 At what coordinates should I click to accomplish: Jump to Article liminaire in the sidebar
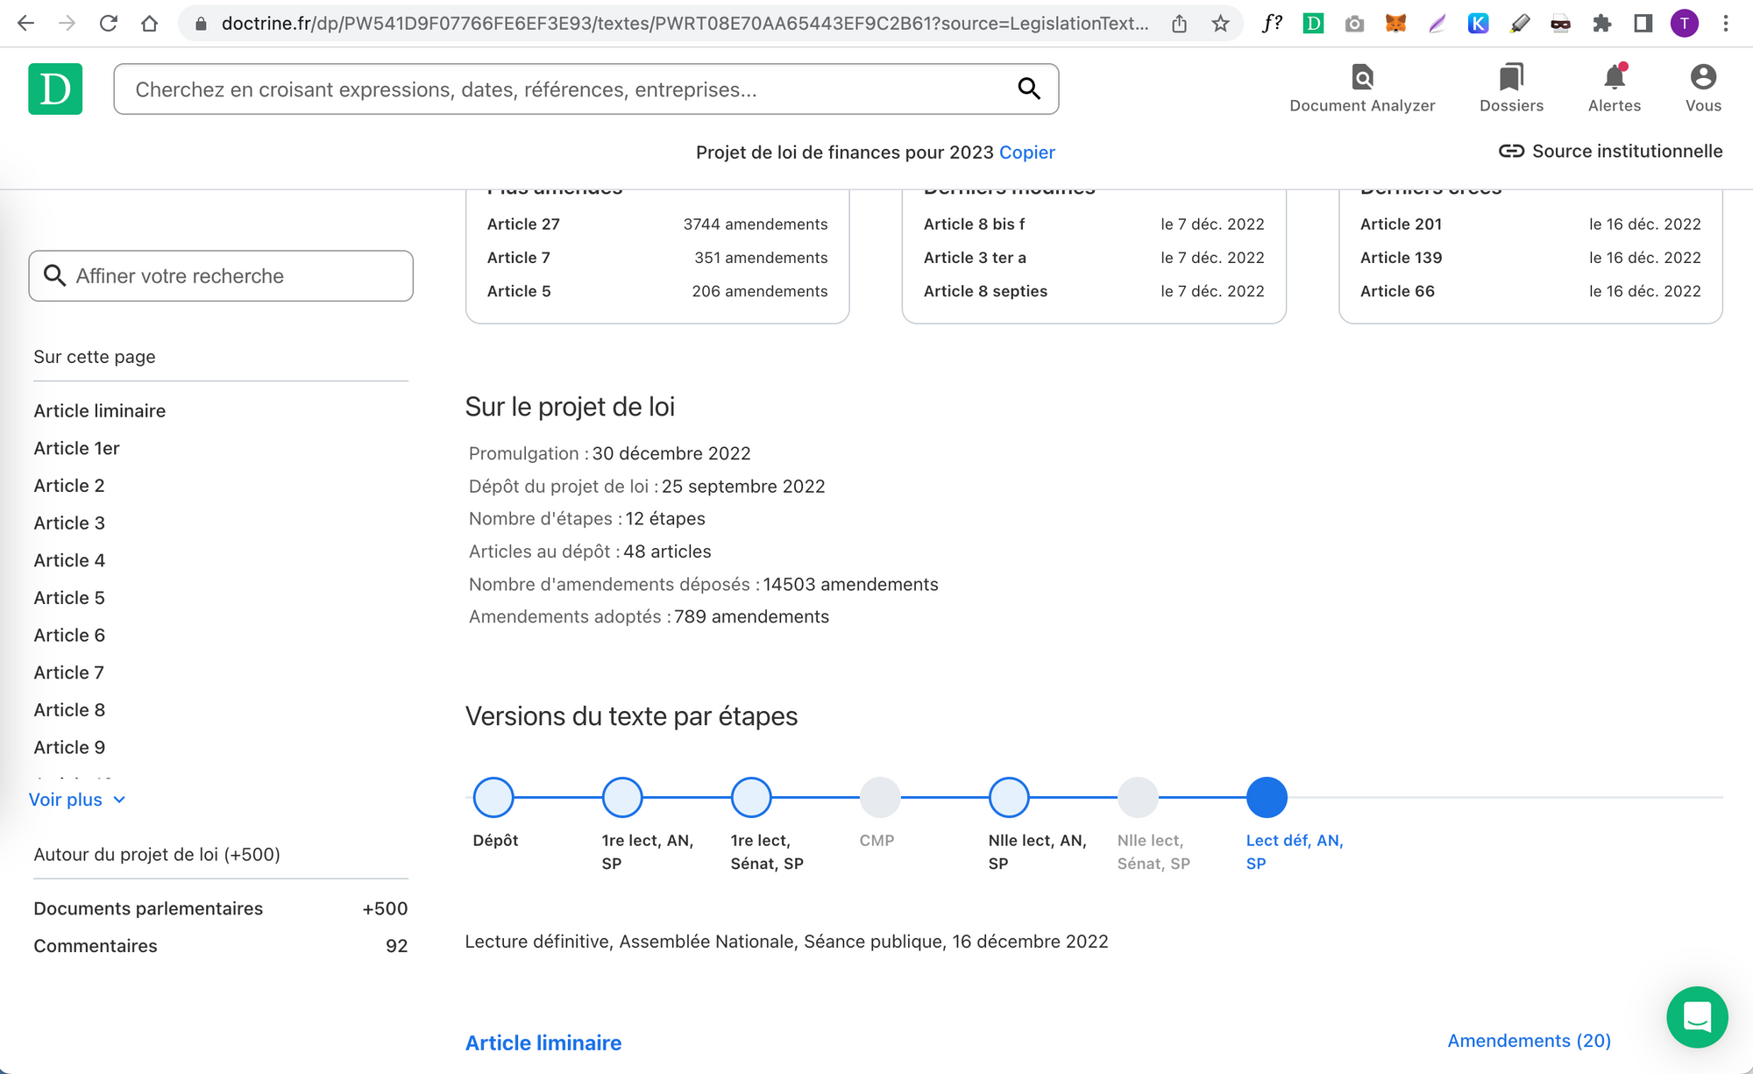coord(99,410)
